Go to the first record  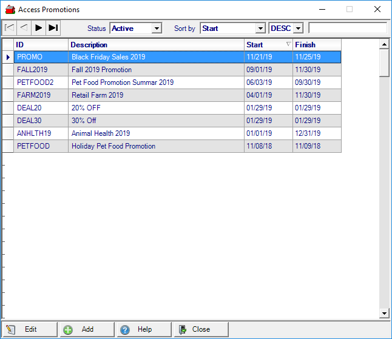(10, 28)
